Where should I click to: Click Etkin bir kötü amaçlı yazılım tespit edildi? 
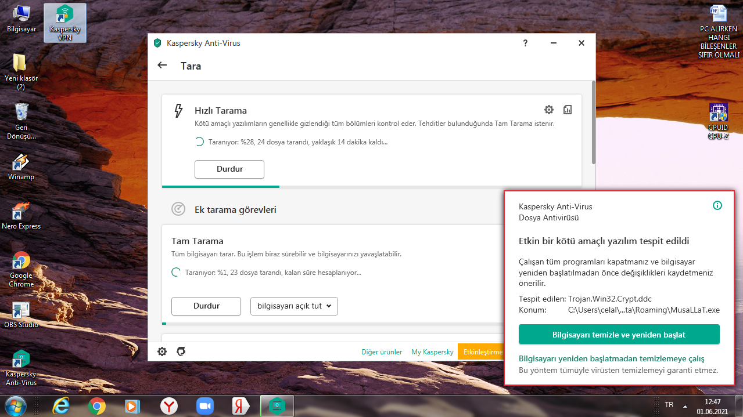pyautogui.click(x=604, y=241)
